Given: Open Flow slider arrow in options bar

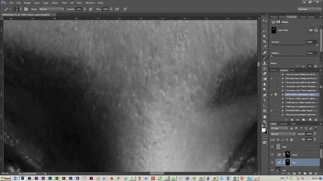Looking at the screenshot, I should point(111,9).
